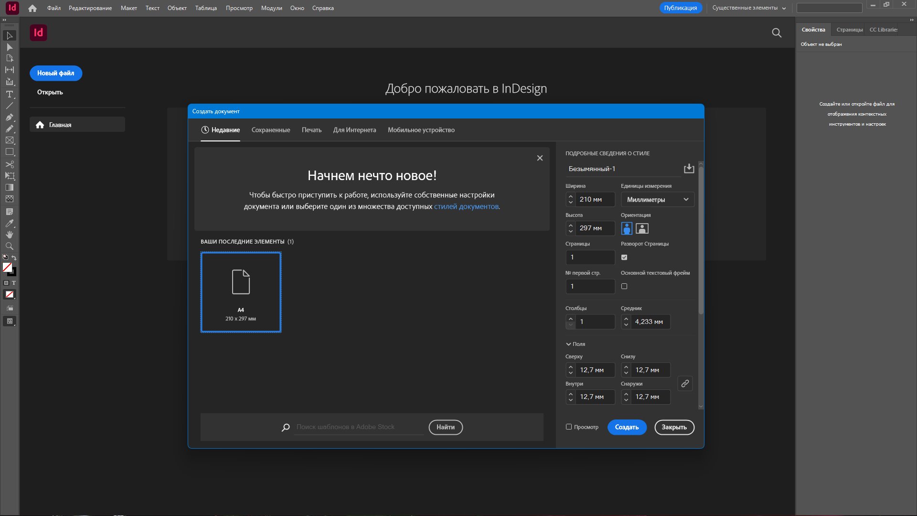Screen dimensions: 917x516
Task: Switch to the Печать tab
Action: click(311, 130)
